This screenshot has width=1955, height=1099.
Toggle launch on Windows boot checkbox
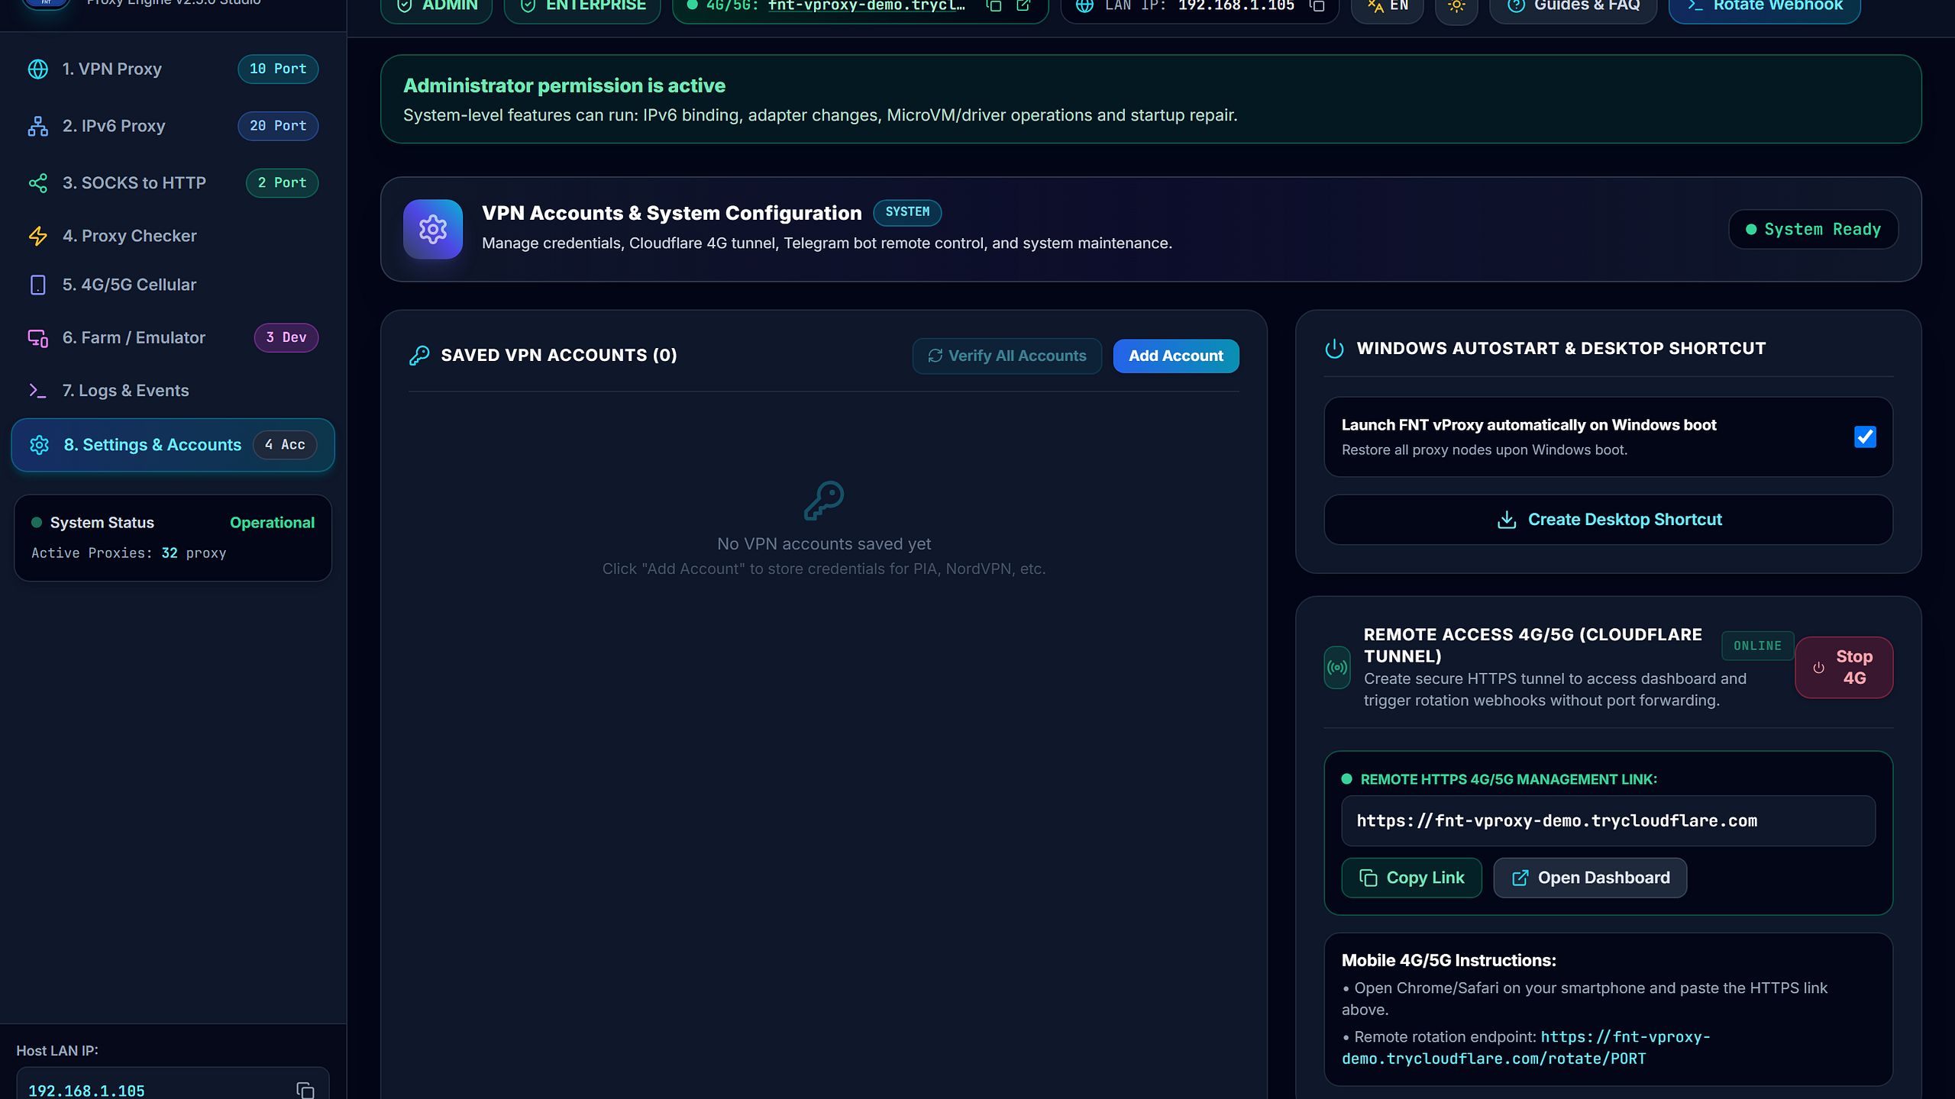point(1865,437)
